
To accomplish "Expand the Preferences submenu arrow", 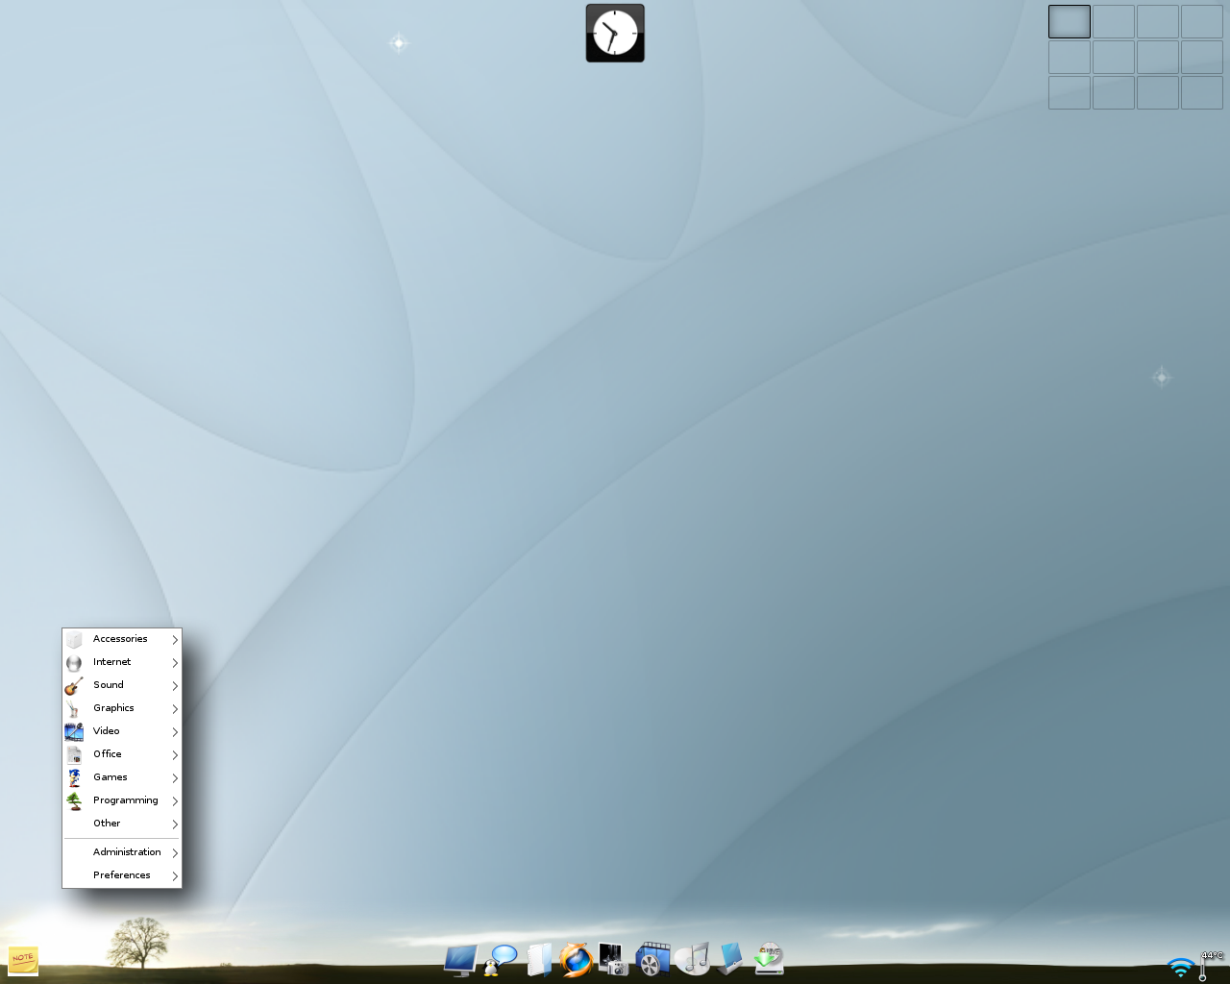I will (175, 876).
